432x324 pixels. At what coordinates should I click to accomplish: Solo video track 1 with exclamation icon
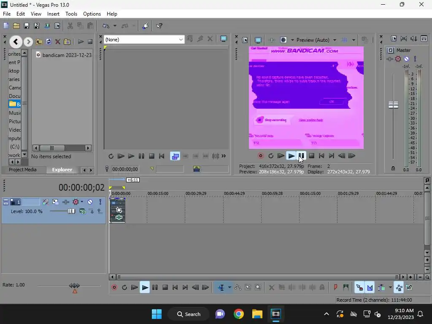pos(100,202)
